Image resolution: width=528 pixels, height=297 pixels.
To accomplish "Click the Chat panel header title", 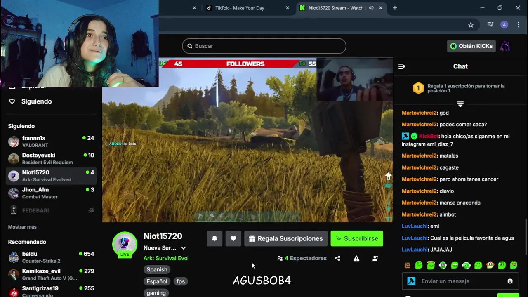I will pyautogui.click(x=460, y=66).
